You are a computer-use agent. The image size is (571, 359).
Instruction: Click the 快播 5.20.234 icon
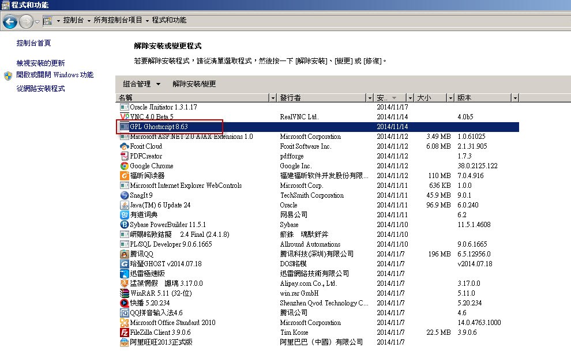124,303
